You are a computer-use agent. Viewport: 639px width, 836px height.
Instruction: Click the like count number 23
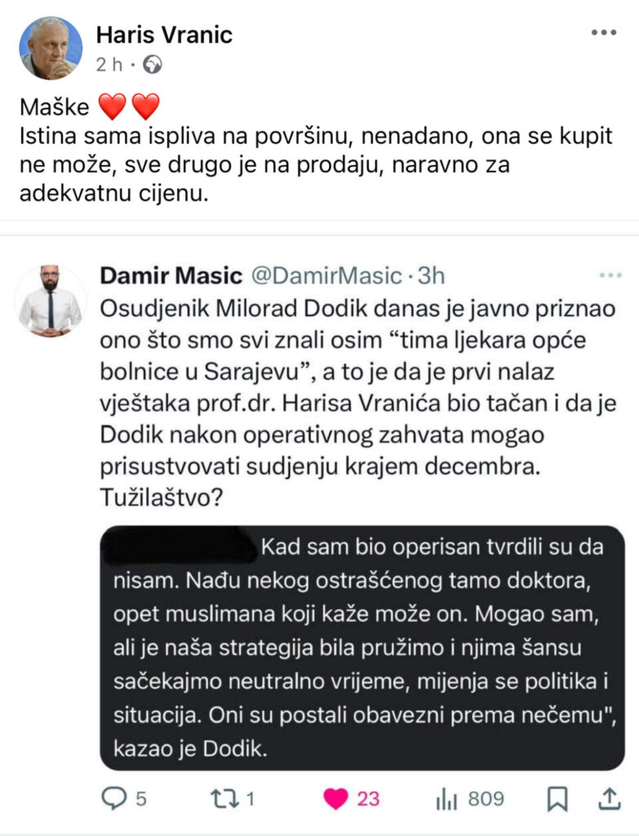[368, 798]
